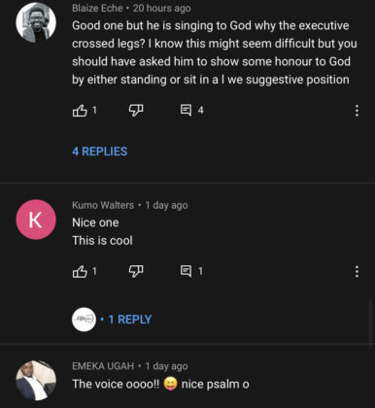Screen dimensions: 375x408
Task: Open more options for Kumo Walters' comment
Action: [357, 271]
